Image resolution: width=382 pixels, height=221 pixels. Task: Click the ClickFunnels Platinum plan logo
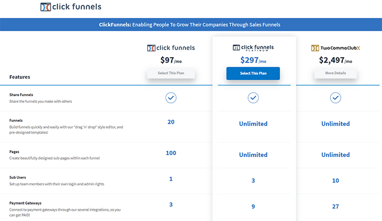coord(253,47)
